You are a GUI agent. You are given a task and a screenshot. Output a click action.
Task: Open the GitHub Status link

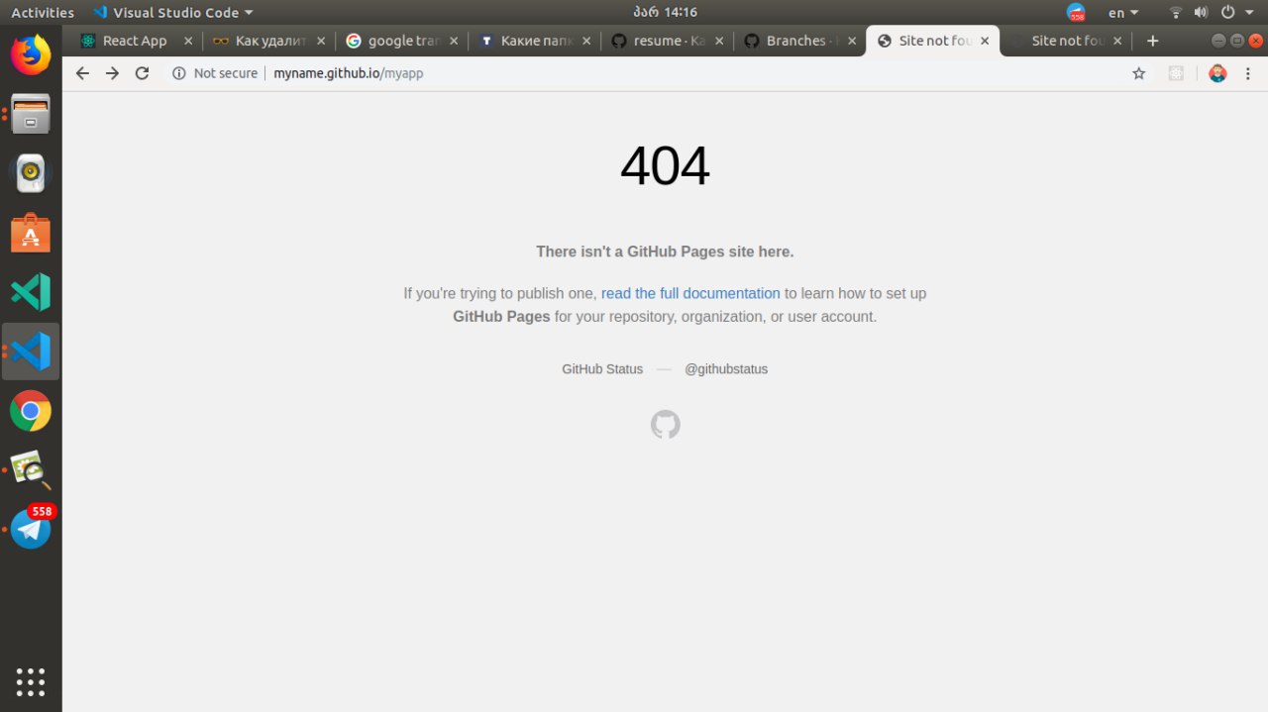coord(602,368)
